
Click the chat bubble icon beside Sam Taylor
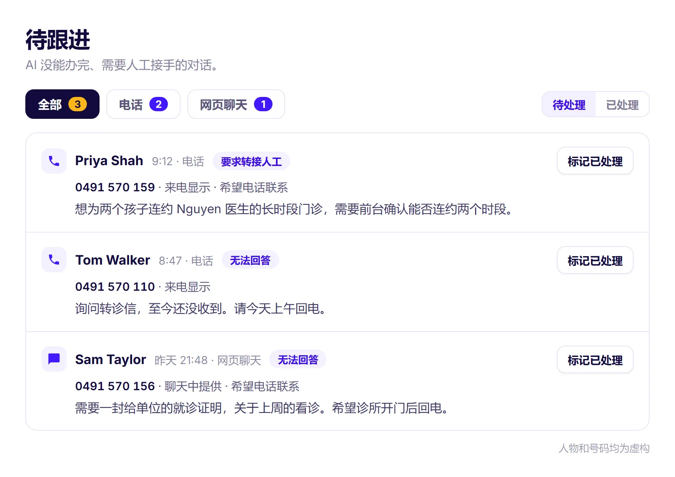click(54, 359)
